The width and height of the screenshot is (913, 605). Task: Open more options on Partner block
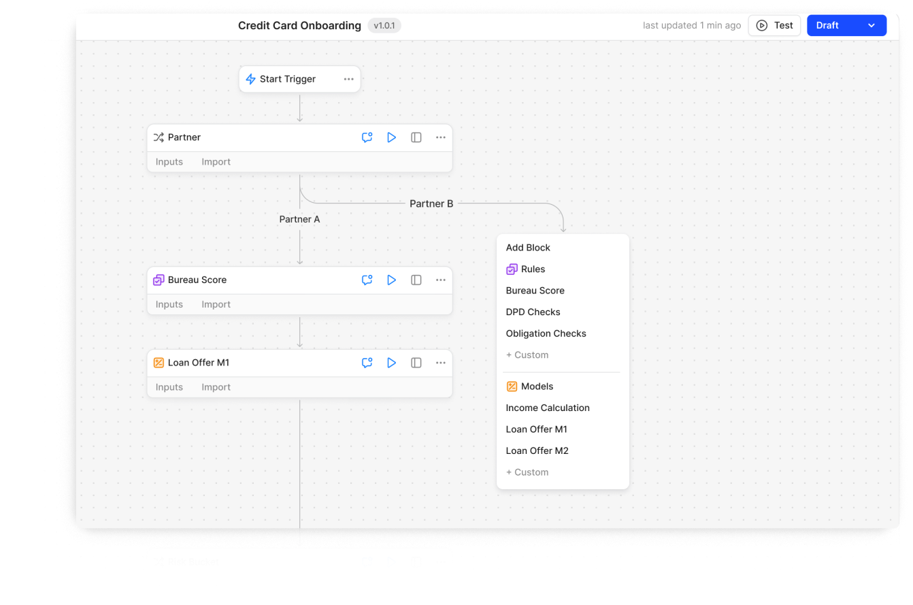click(441, 137)
